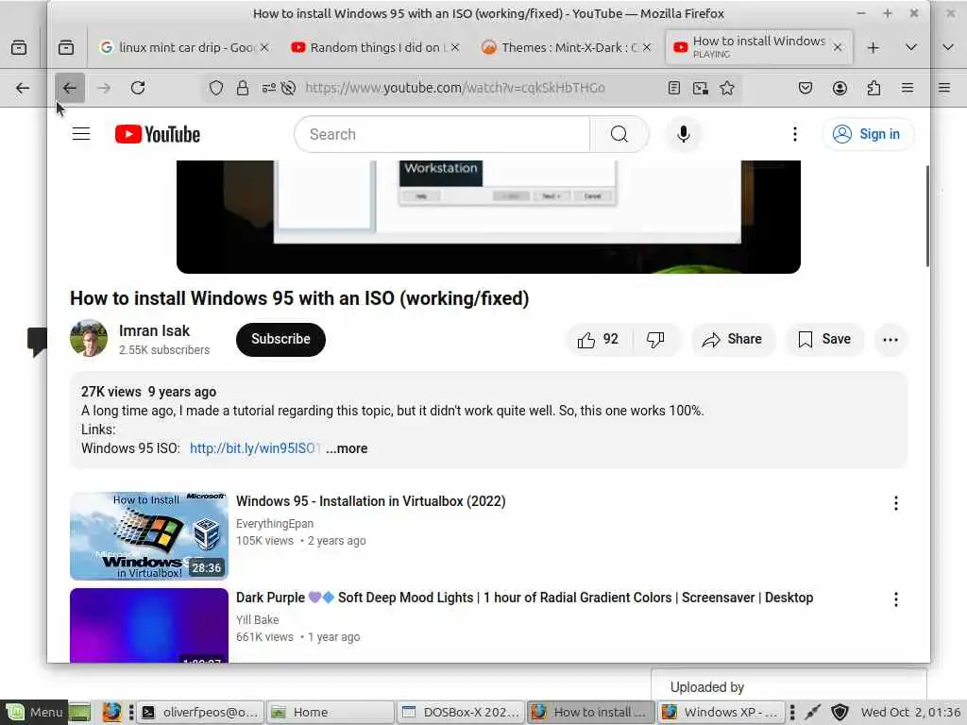
Task: Open the Firefox account icon
Action: [840, 88]
